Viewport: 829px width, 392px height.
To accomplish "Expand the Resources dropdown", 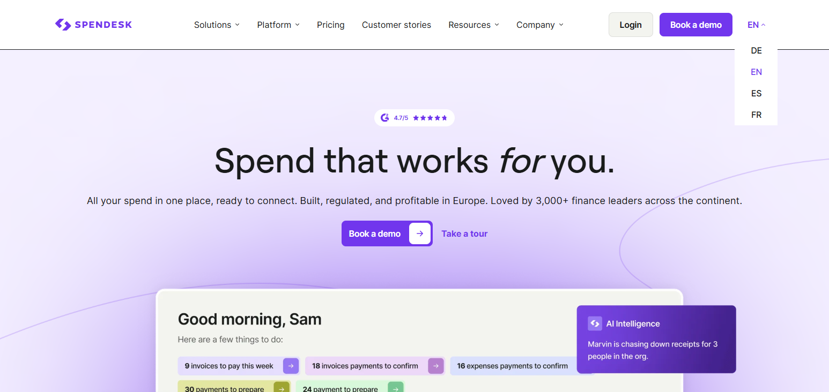I will click(x=473, y=25).
